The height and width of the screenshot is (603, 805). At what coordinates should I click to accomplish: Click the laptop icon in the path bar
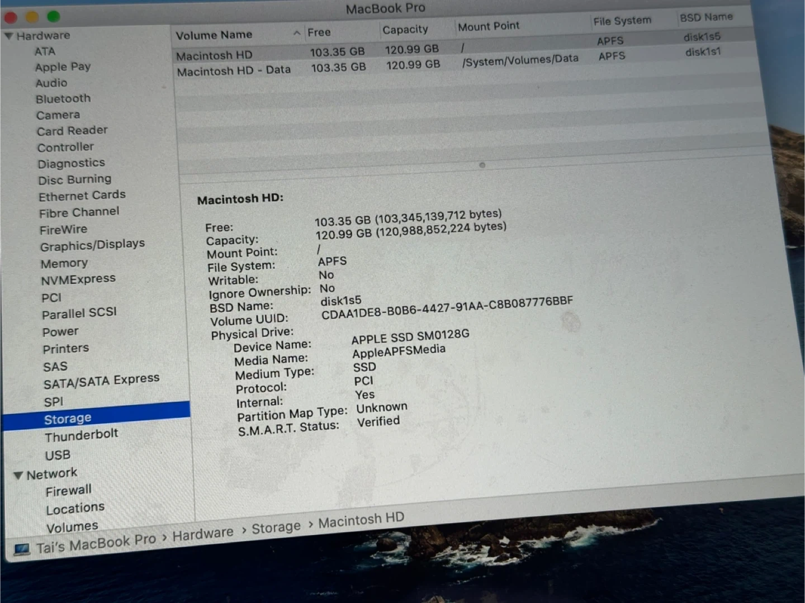click(22, 549)
